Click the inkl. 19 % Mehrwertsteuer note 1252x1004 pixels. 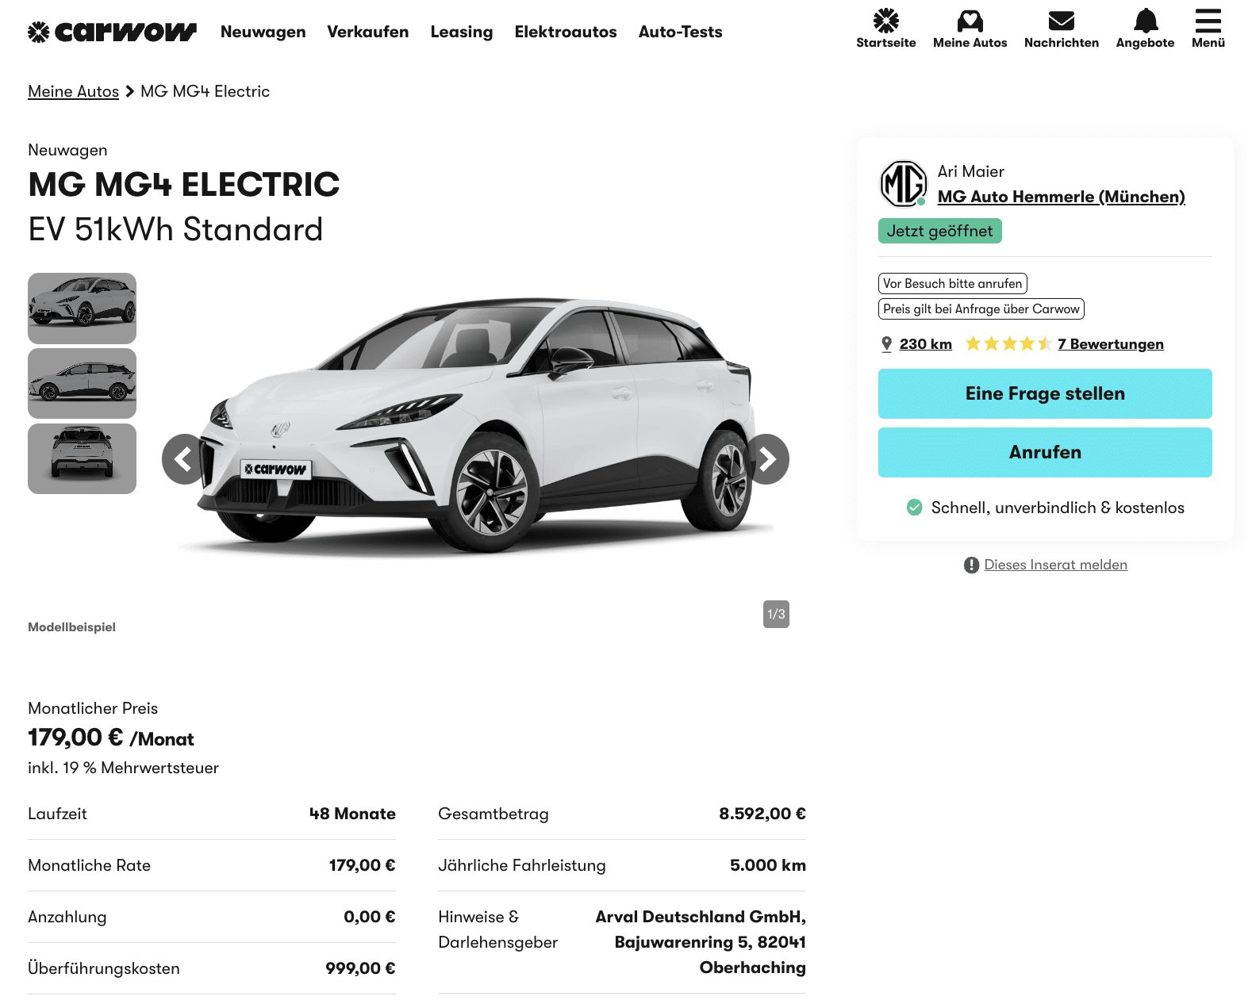[123, 768]
